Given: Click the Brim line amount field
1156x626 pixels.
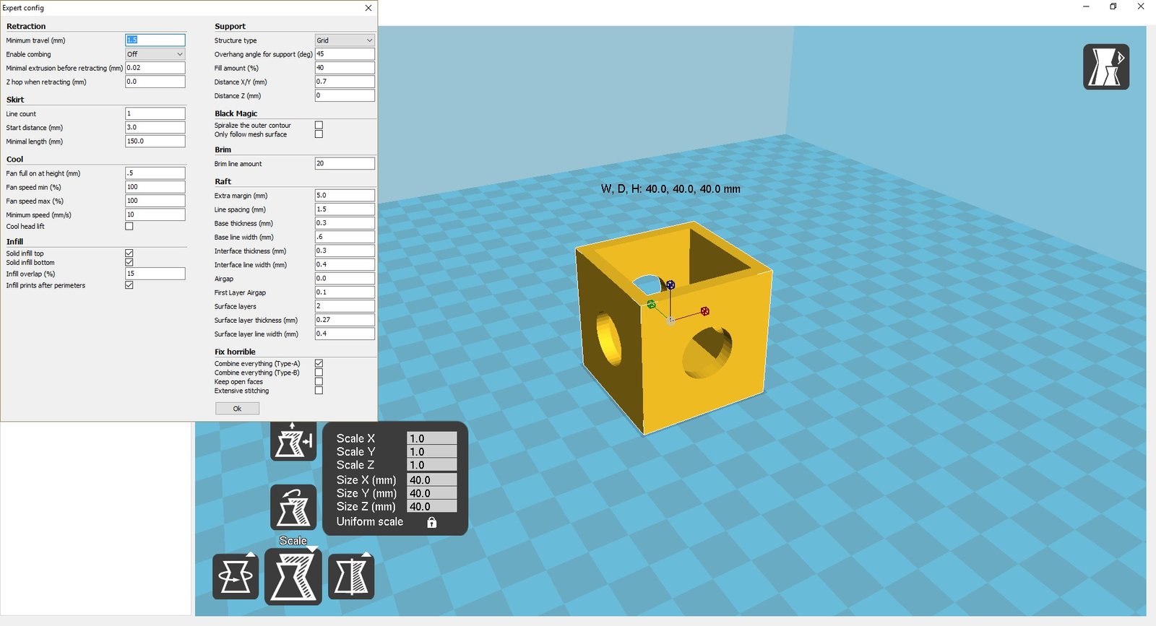Looking at the screenshot, I should point(345,164).
